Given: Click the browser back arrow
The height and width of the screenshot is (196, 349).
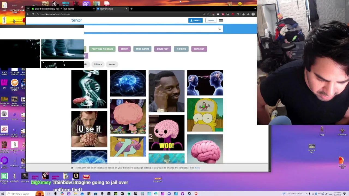Looking at the screenshot, I should pos(28,14).
